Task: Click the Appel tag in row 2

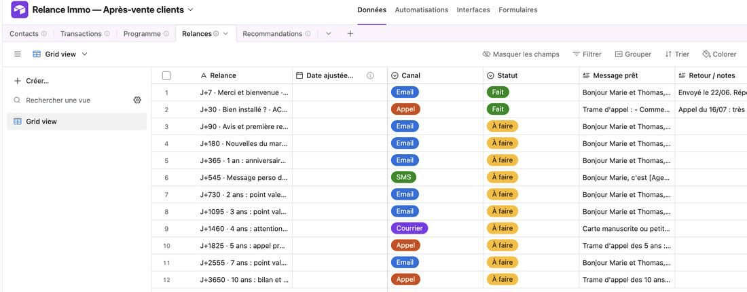Action: (x=405, y=109)
